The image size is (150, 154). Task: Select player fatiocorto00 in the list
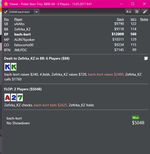(x=24, y=45)
